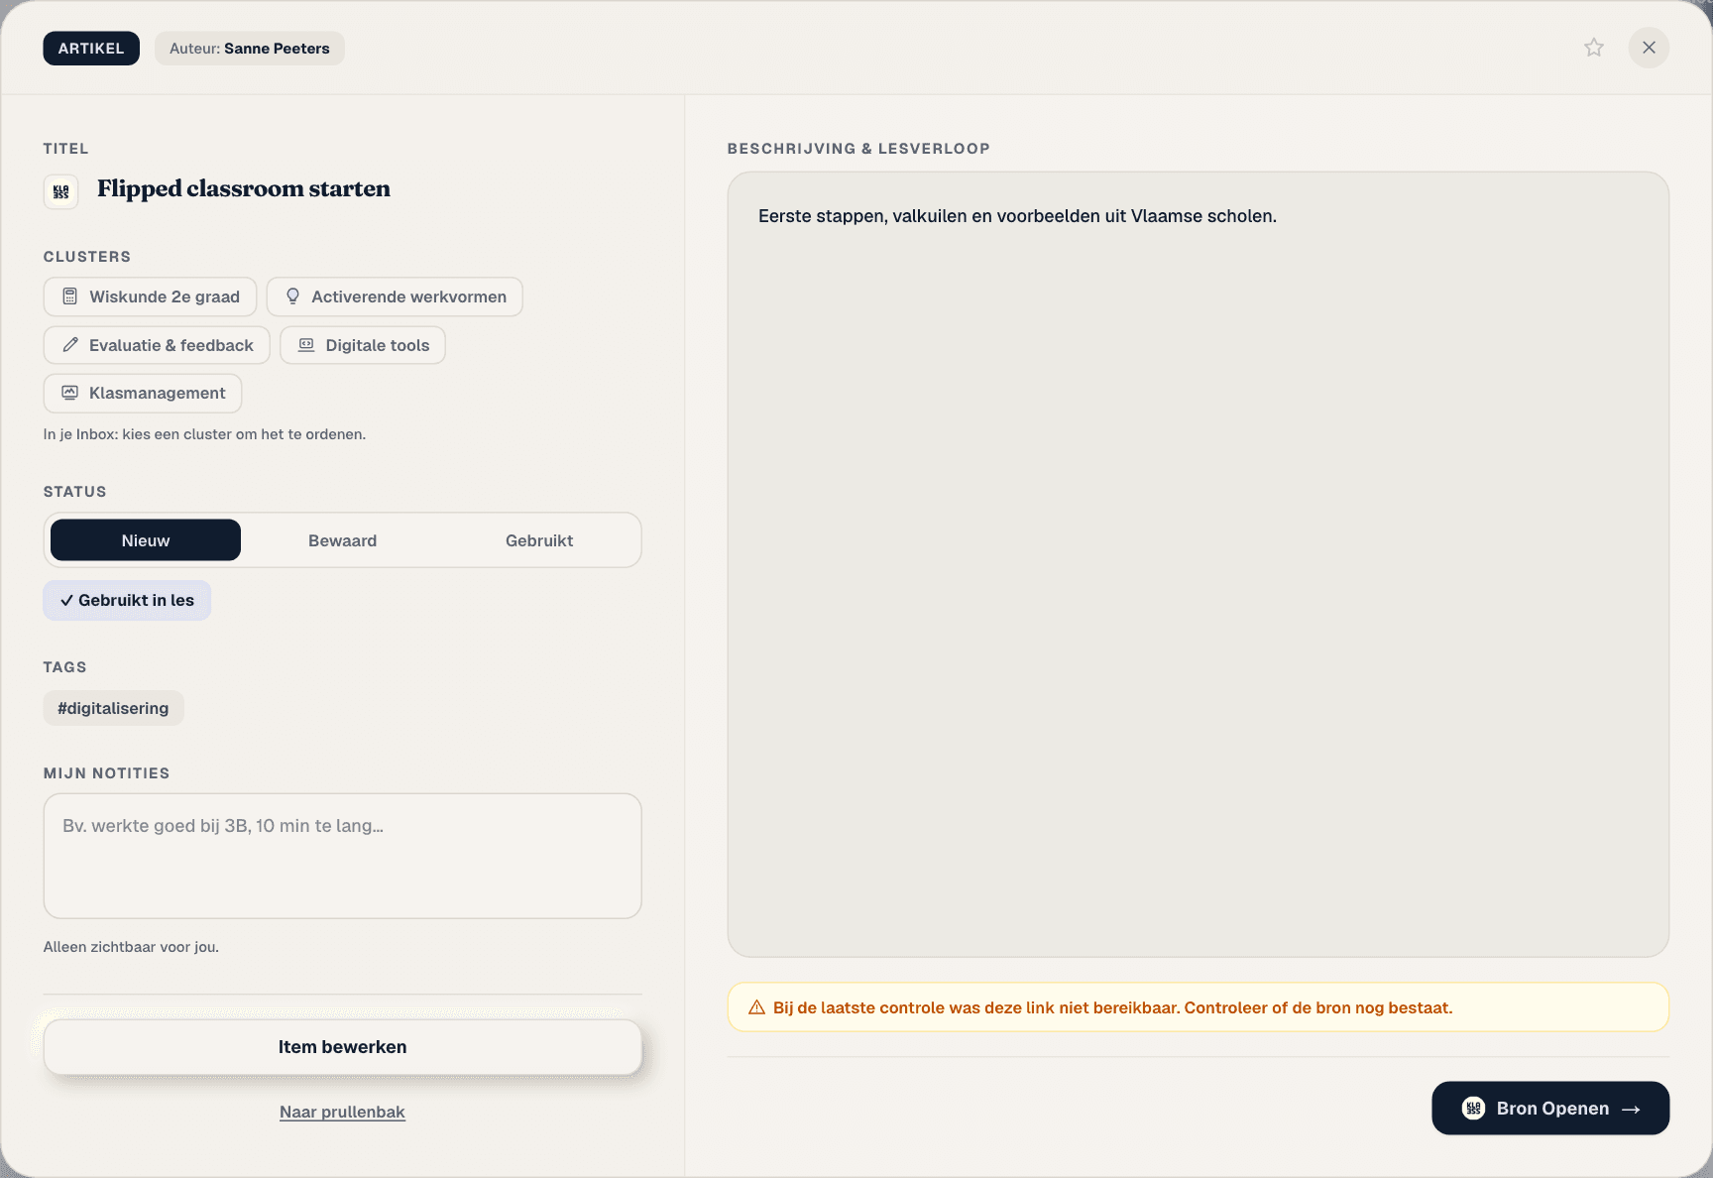The width and height of the screenshot is (1713, 1178).
Task: Click the ARTIKEL type badge
Action: pos(91,49)
